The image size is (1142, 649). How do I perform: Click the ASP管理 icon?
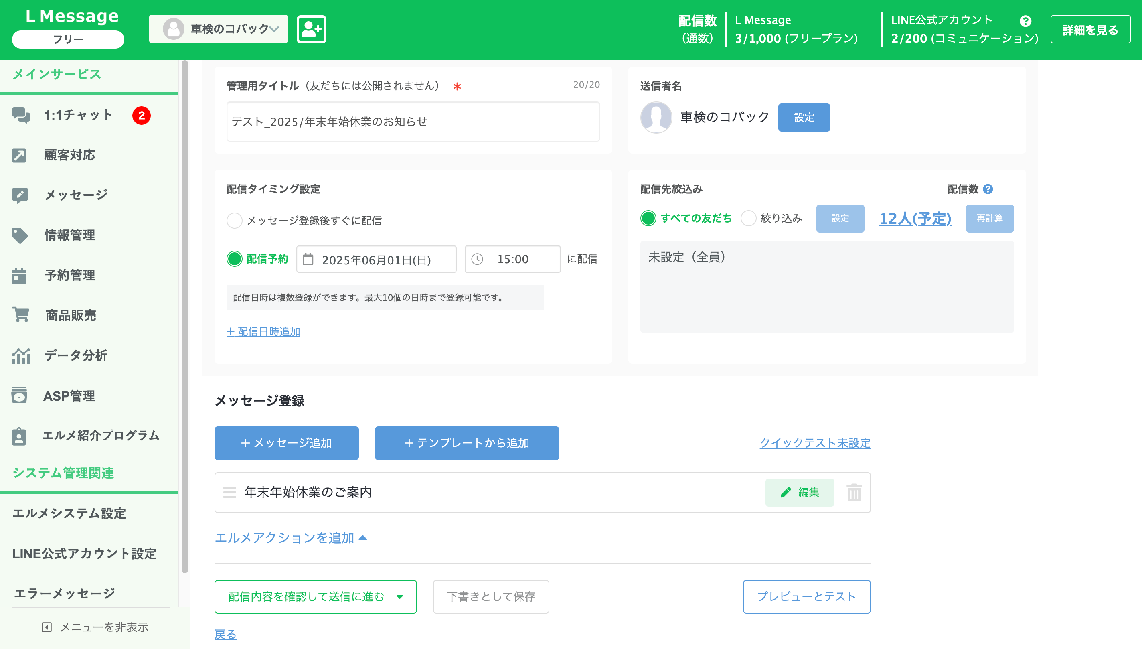[x=19, y=395]
